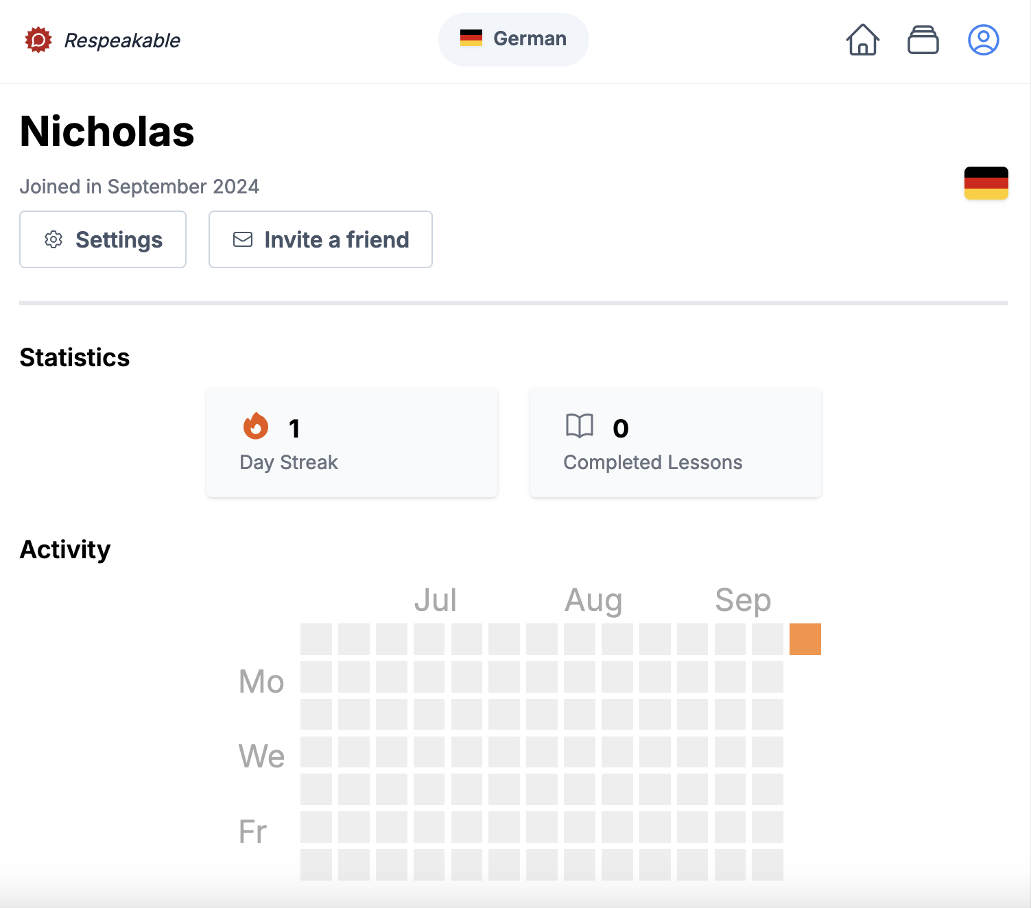Click the Respeakable logo icon
The image size is (1031, 908).
click(38, 40)
